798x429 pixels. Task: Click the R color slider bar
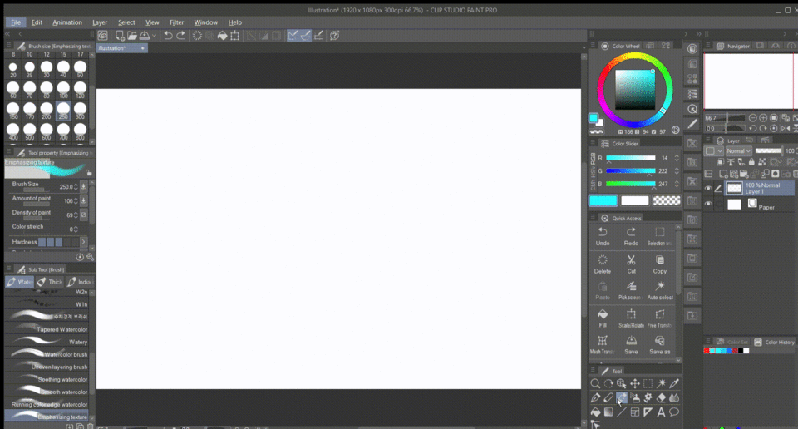click(x=631, y=158)
